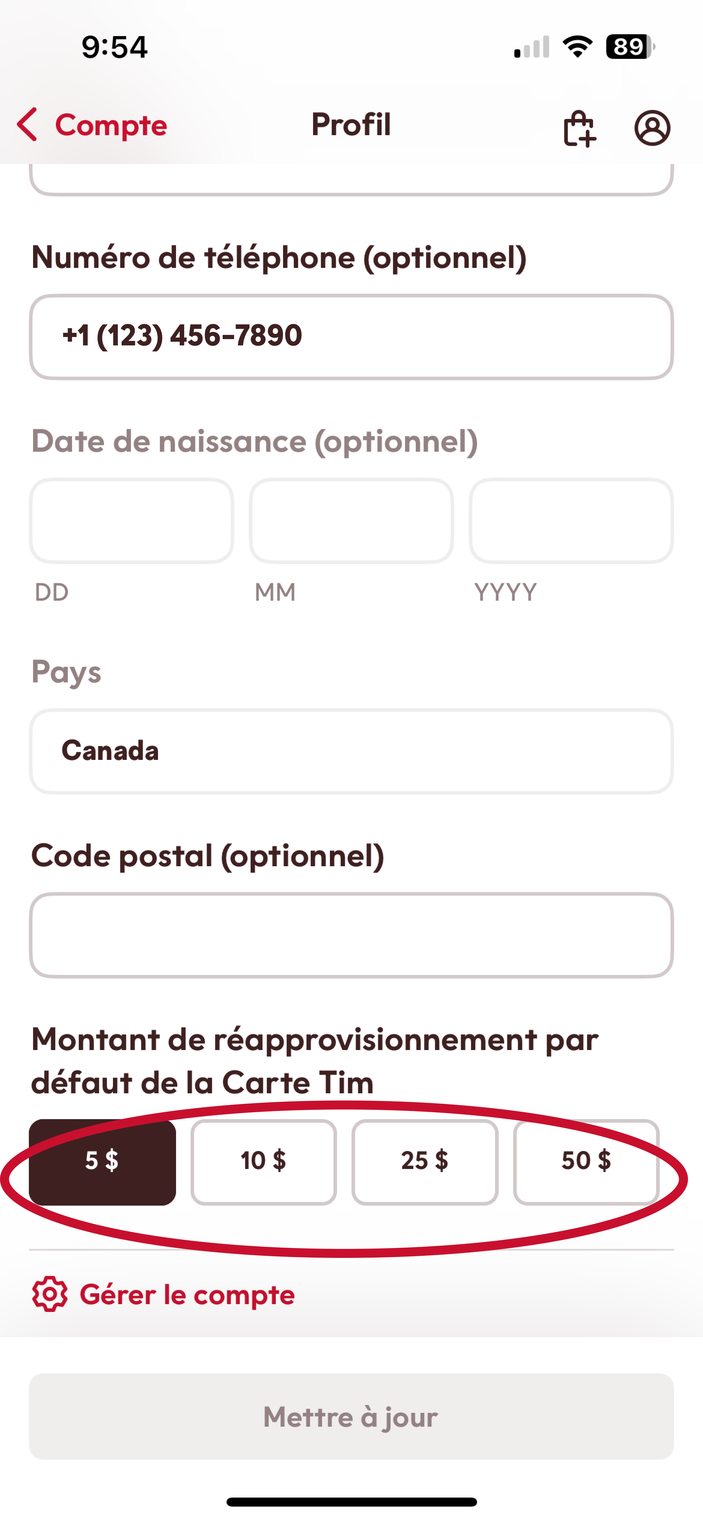Screen dimensions: 703x1521
Task: Select the 5 $ reload amount
Action: click(x=102, y=1161)
